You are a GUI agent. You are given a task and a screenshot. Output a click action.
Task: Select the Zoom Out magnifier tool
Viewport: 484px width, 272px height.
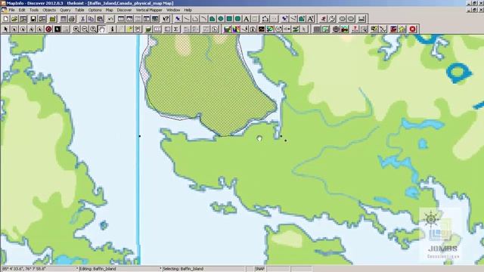tap(85, 29)
